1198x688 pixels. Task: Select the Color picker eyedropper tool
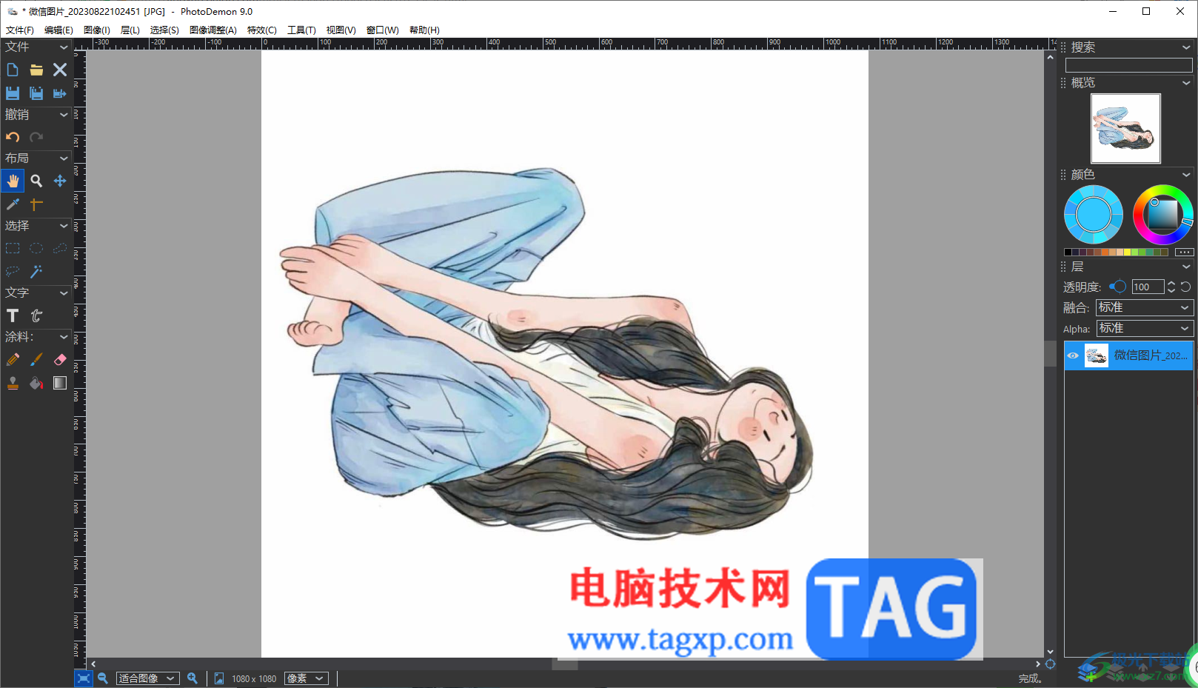(13, 204)
